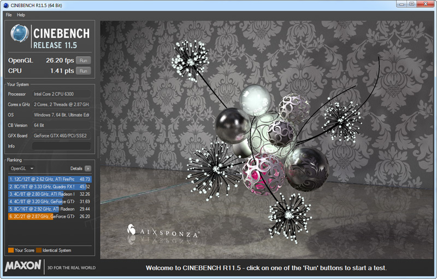
Task: Click the panel splitter handle beside left sidebar
Action: (98, 147)
